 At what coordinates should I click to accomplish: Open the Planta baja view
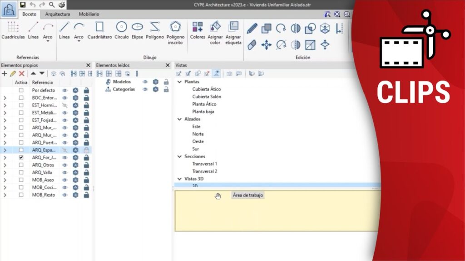click(x=203, y=111)
